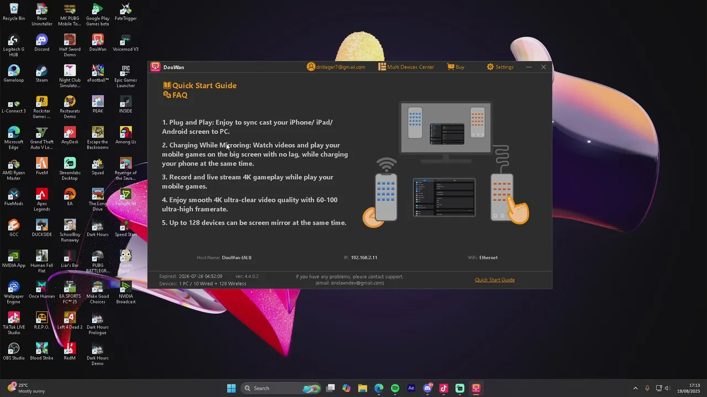This screenshot has height=397, width=707.
Task: Select the OBS Studio desktop icon
Action: (x=14, y=352)
